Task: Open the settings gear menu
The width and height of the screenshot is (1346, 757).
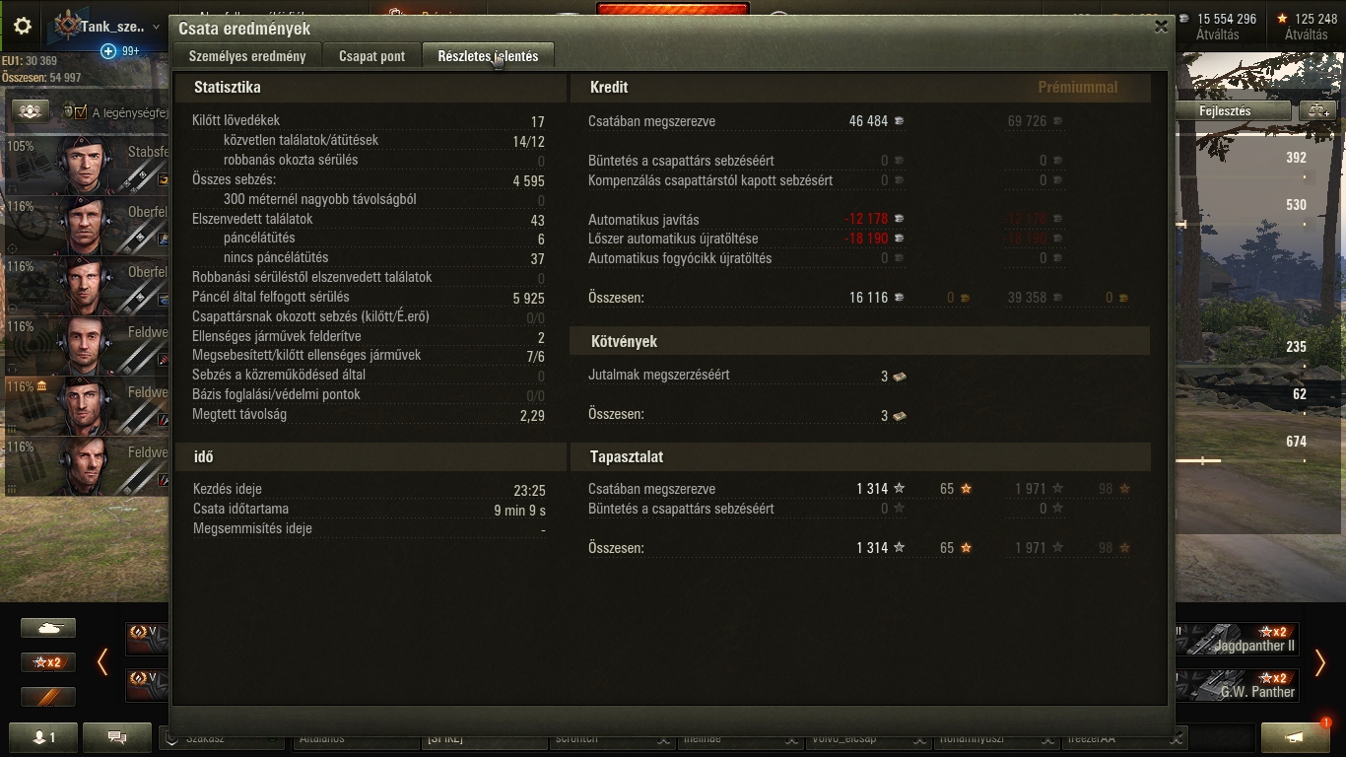Action: point(22,27)
